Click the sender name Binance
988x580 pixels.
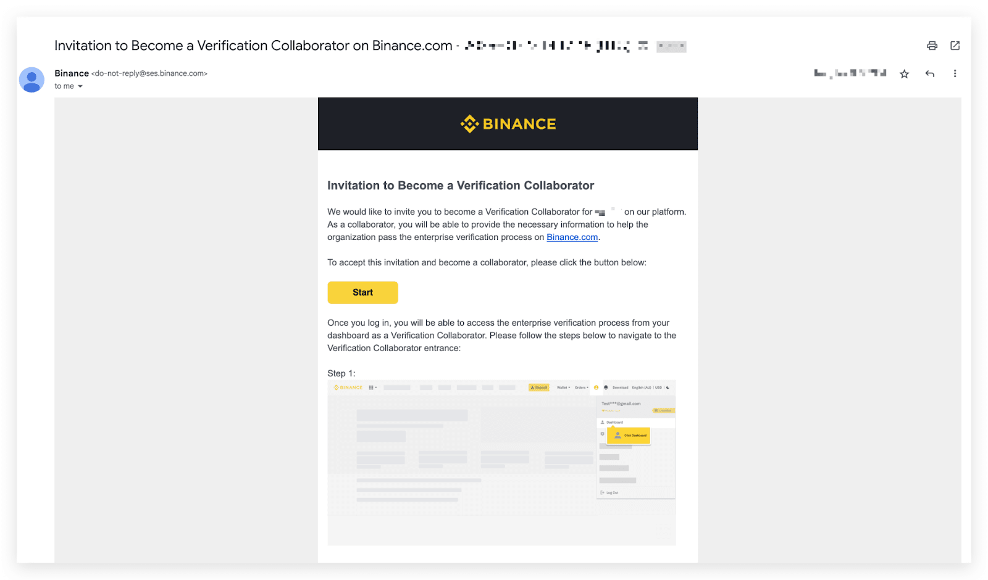coord(72,73)
